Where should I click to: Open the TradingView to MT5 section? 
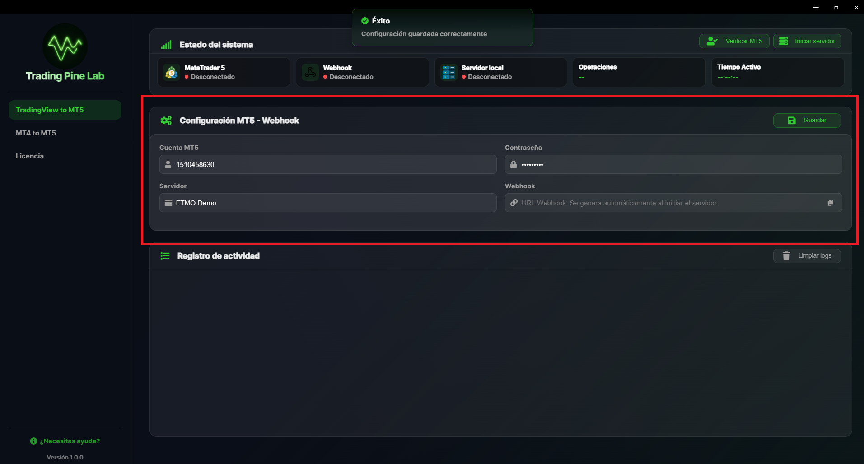pyautogui.click(x=65, y=110)
